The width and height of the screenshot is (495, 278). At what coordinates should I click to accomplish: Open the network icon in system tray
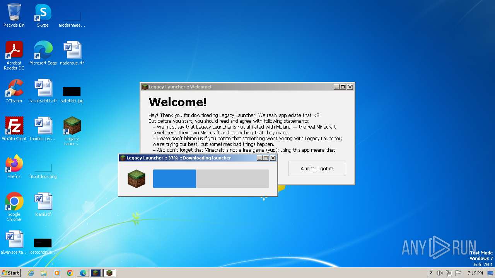449,273
